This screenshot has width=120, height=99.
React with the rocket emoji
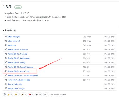(x=38, y=94)
